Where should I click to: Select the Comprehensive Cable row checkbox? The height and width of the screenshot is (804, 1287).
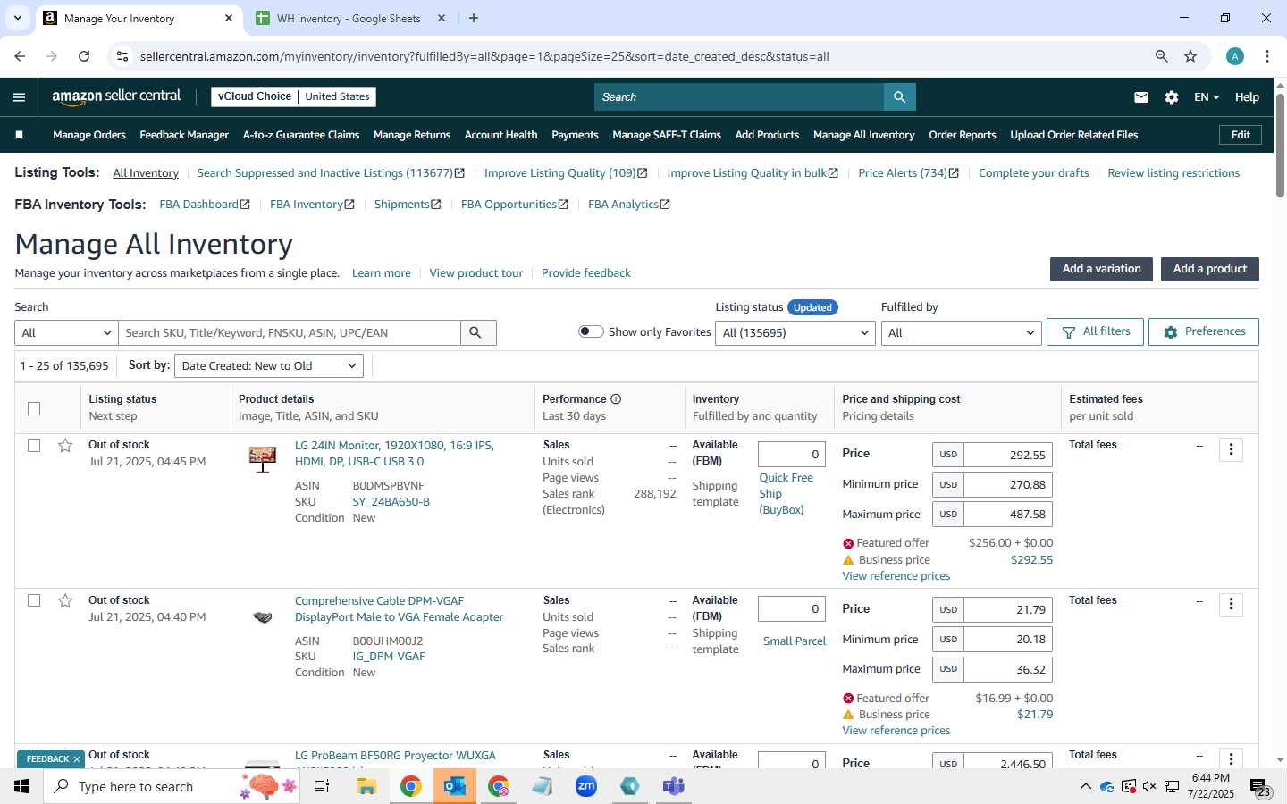(x=34, y=601)
